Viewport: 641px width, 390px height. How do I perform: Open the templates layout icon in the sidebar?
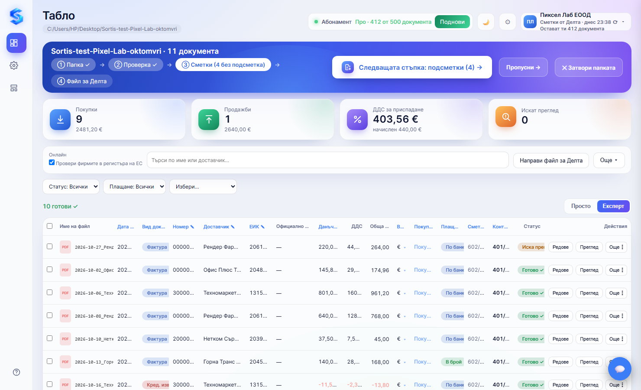tap(14, 88)
